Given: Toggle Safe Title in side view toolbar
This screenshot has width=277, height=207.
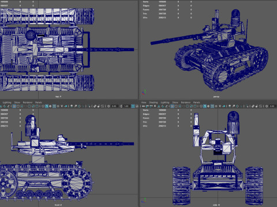Looking at the screenshot, I should pyautogui.click(x=195, y=106).
